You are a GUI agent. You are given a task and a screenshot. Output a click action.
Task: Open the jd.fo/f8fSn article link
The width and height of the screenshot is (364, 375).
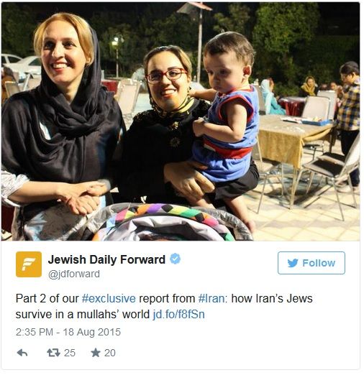pyautogui.click(x=179, y=314)
